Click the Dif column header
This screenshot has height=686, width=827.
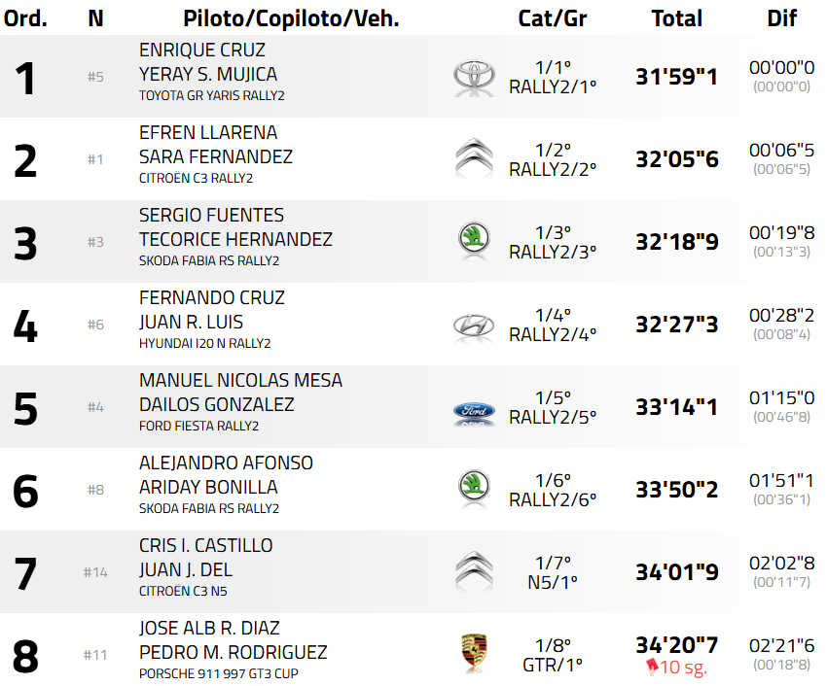[x=782, y=17]
